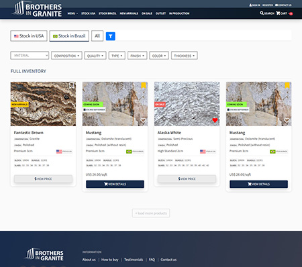The height and width of the screenshot is (267, 302).
Task: Open the Material dropdown
Action: pos(30,56)
